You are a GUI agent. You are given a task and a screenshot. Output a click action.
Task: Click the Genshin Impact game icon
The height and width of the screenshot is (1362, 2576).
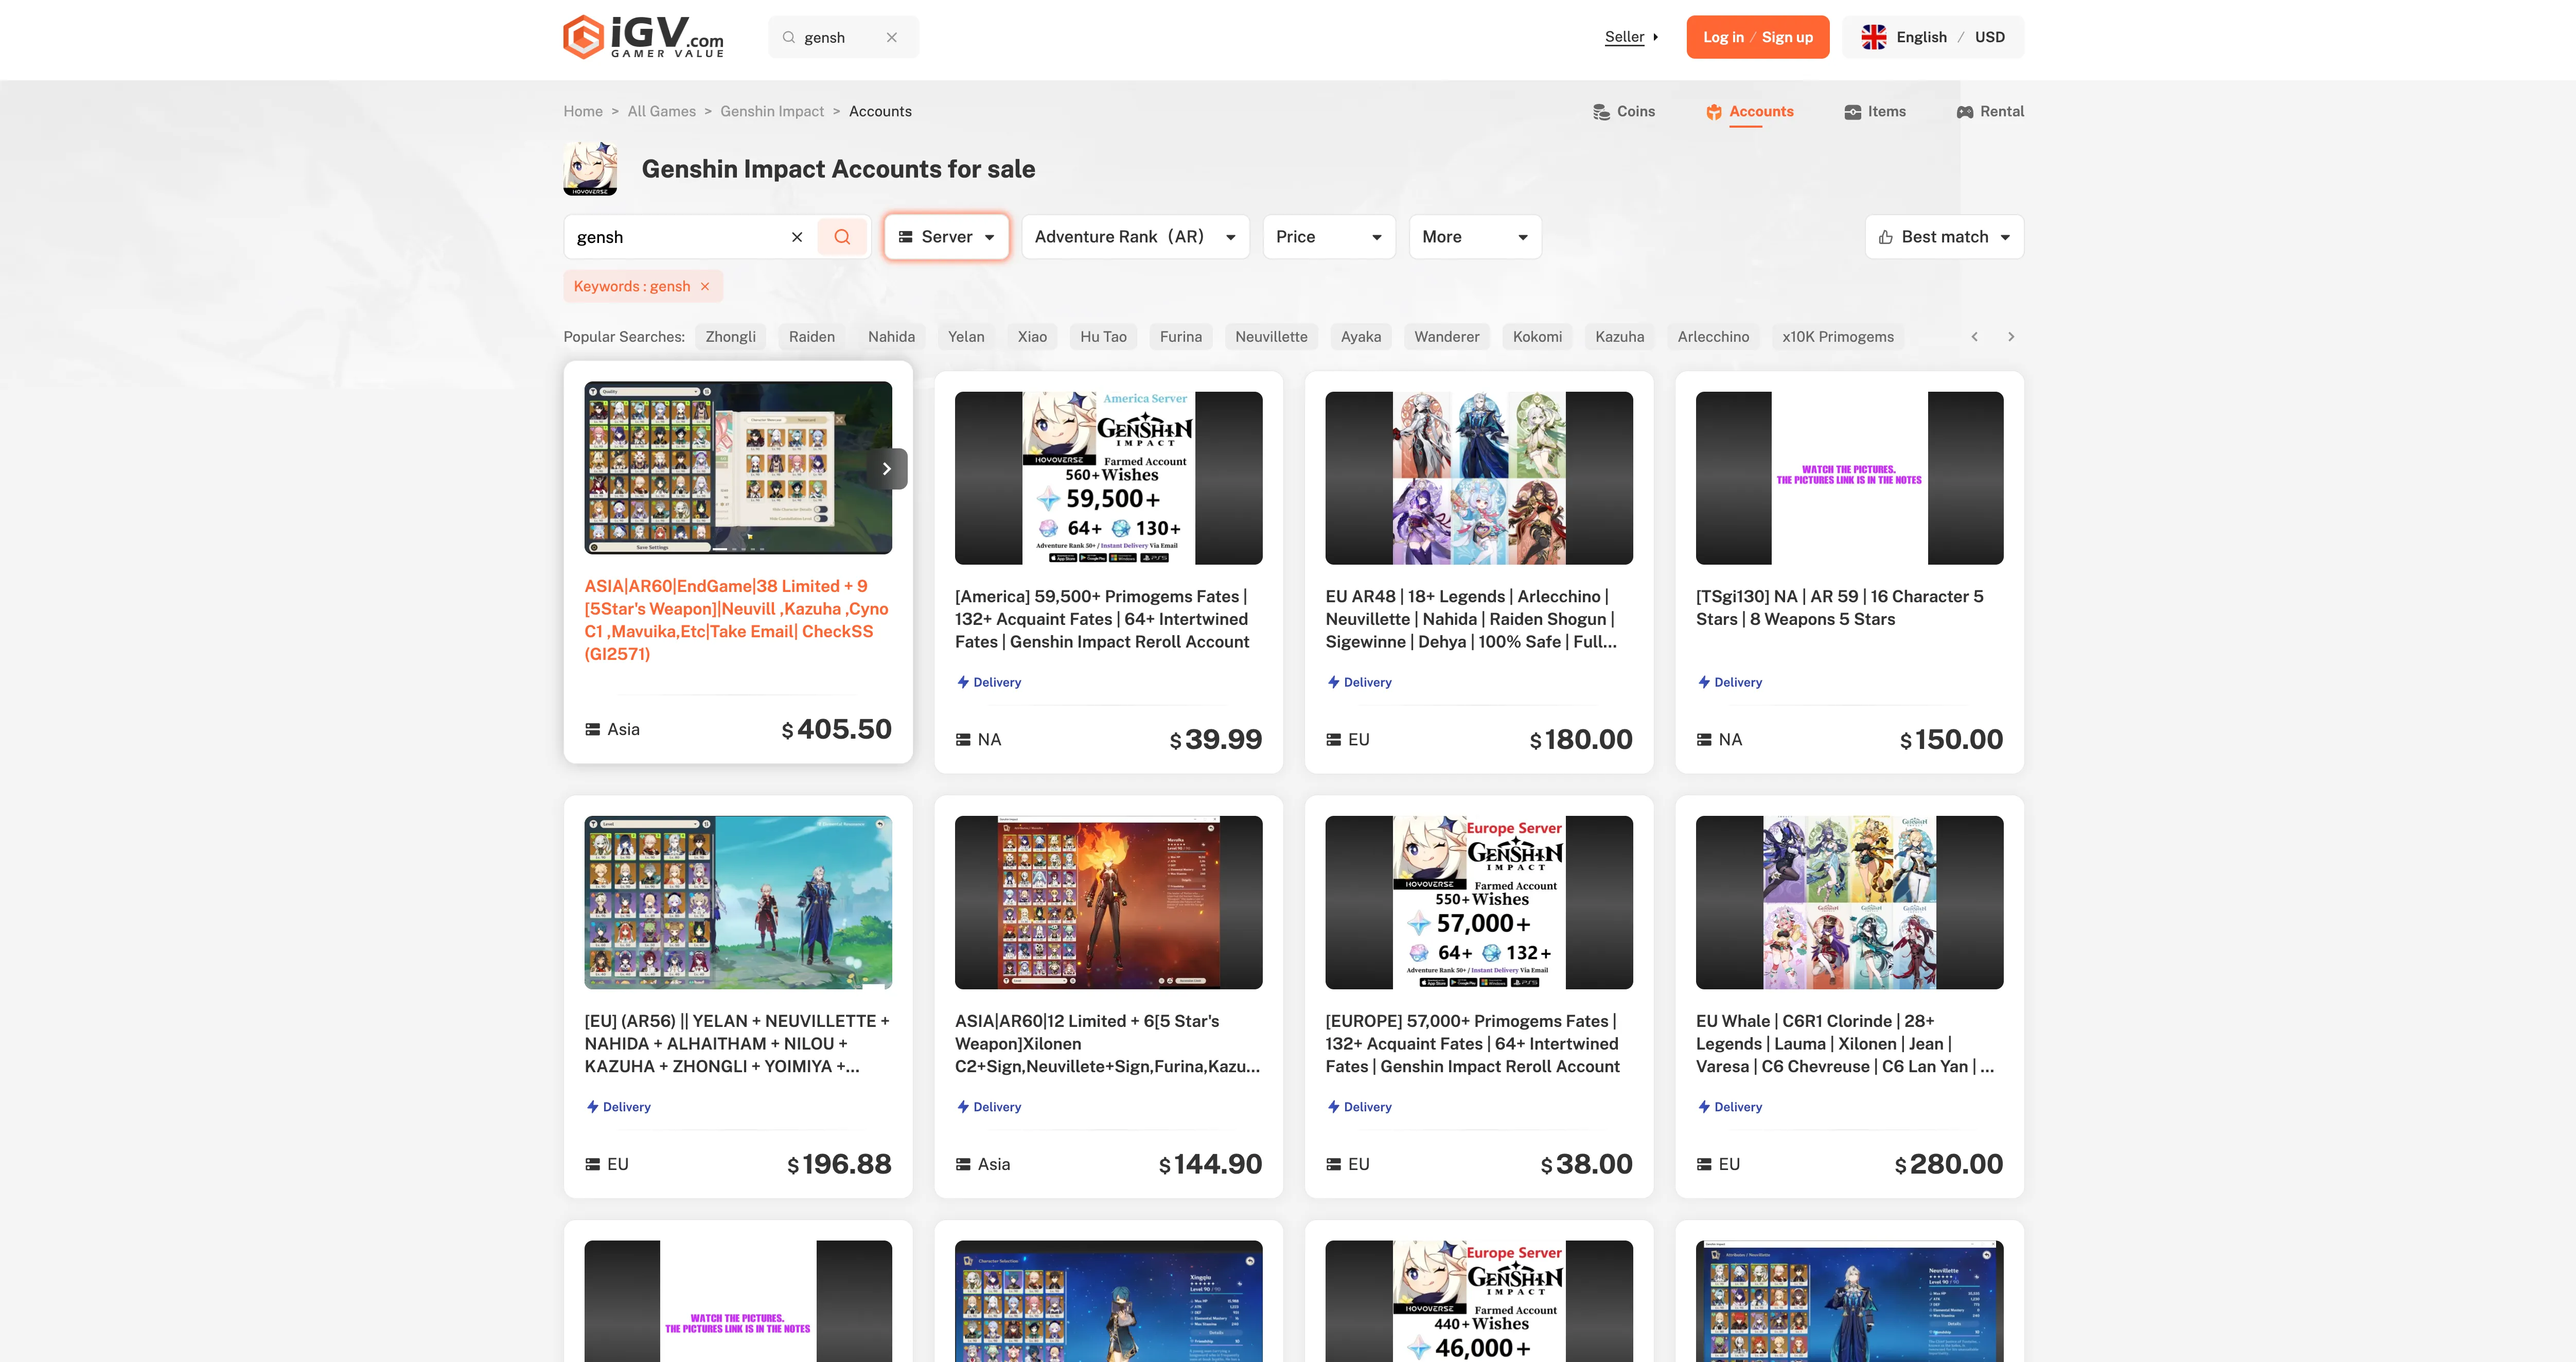[x=590, y=168]
